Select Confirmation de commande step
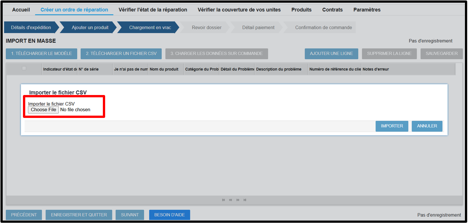Viewport: 468px width, 224px height. click(x=323, y=27)
